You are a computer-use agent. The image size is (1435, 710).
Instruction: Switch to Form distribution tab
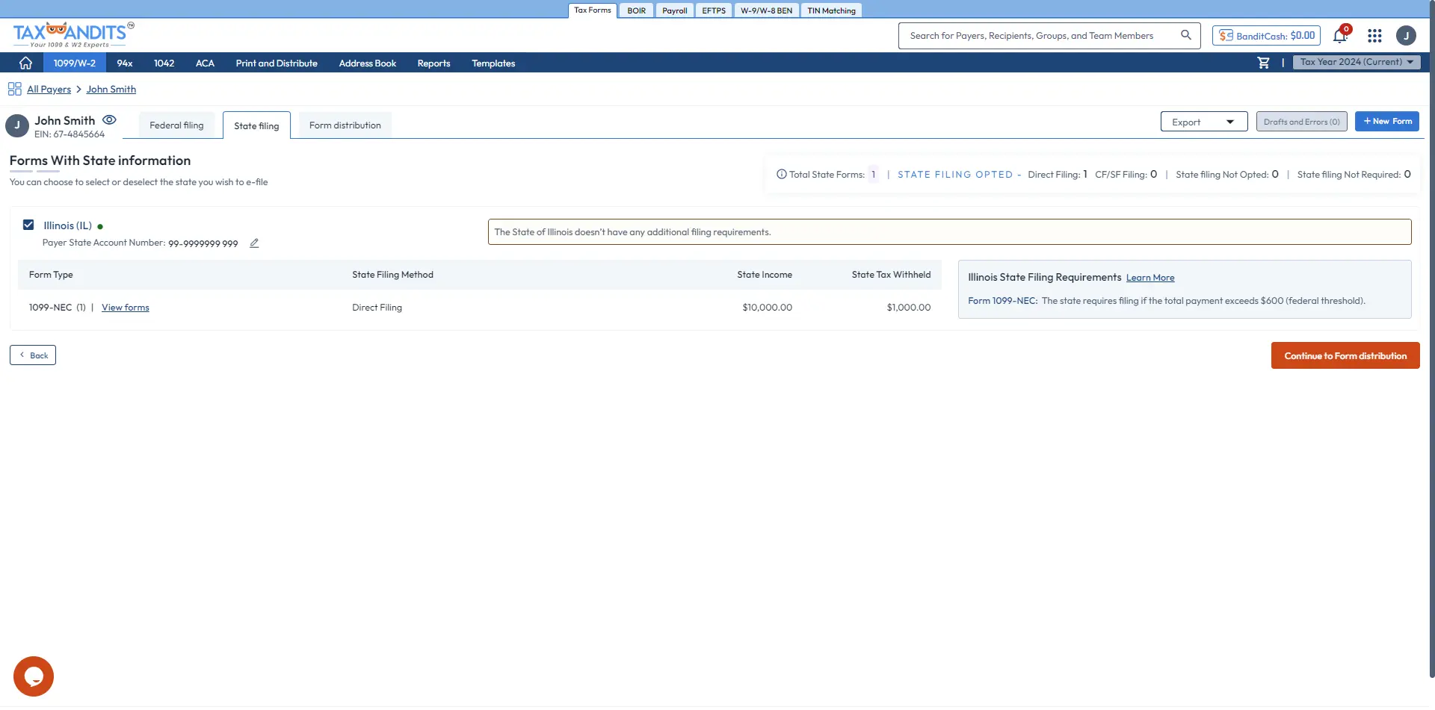point(345,125)
